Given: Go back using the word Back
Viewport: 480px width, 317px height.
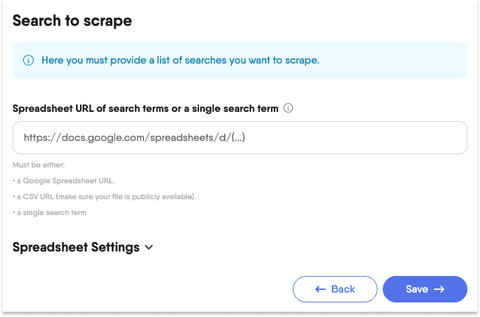Looking at the screenshot, I should pyautogui.click(x=343, y=289).
